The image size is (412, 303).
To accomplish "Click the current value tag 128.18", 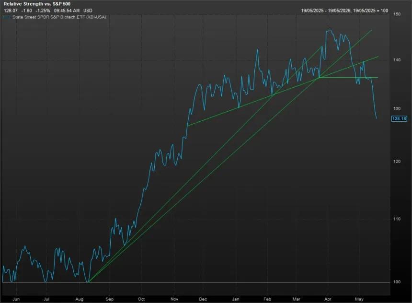I will tap(399, 118).
